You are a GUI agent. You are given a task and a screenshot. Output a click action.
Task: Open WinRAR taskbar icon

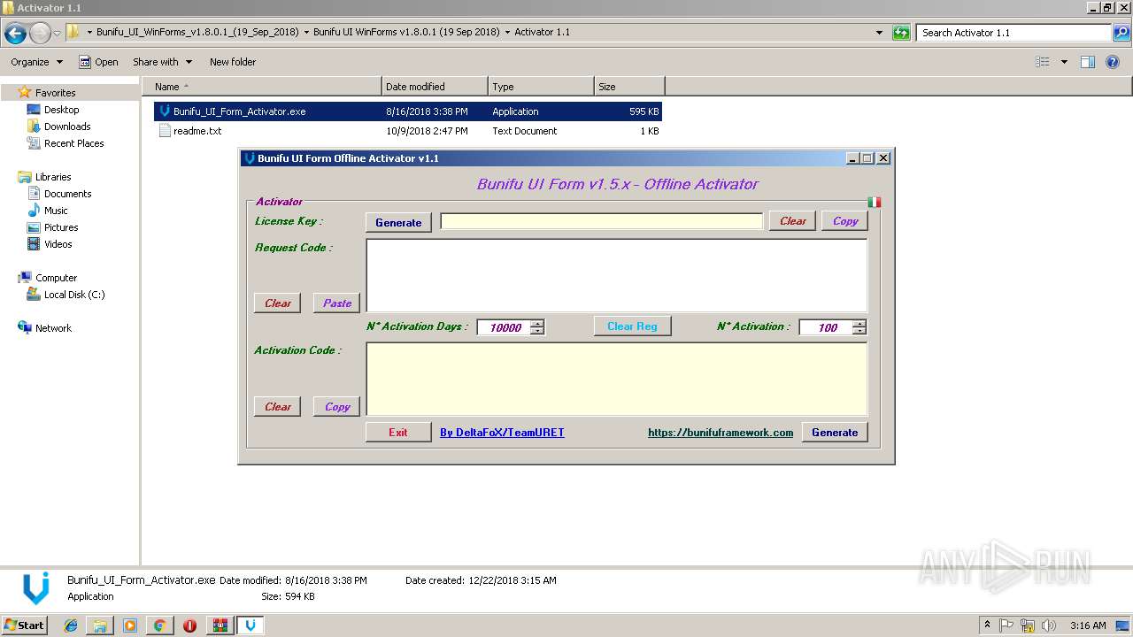point(220,625)
